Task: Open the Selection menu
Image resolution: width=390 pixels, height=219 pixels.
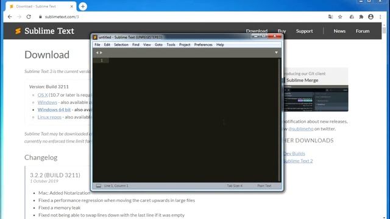Action: pos(121,44)
